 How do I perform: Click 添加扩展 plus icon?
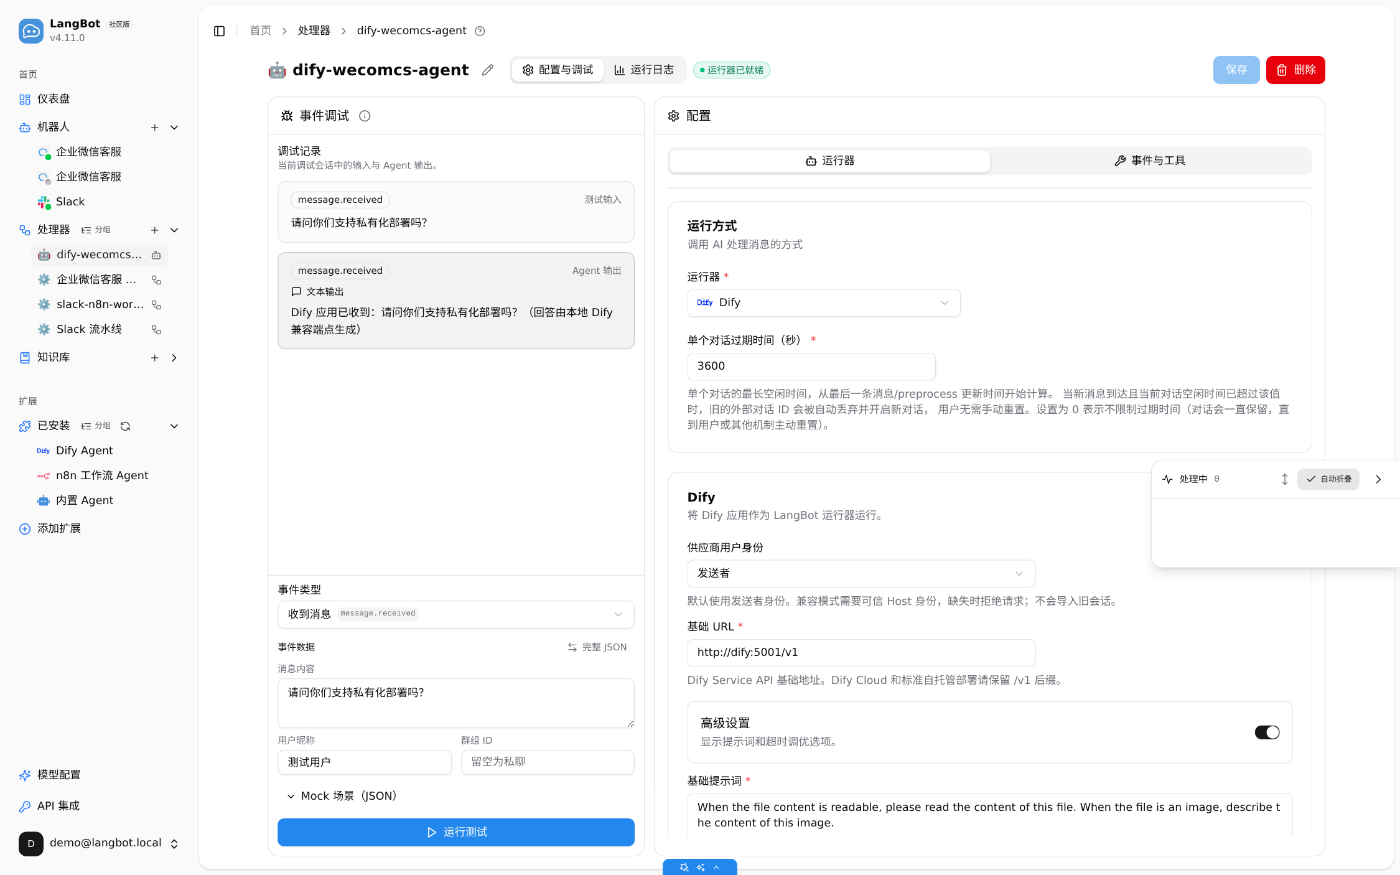[x=25, y=528]
